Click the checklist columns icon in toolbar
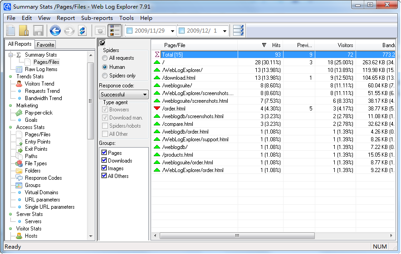 pos(238,31)
